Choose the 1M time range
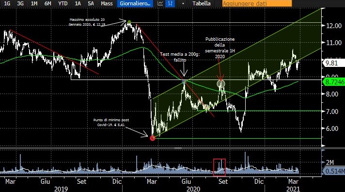Viewport: 345px width, 192px height. coord(34,3)
